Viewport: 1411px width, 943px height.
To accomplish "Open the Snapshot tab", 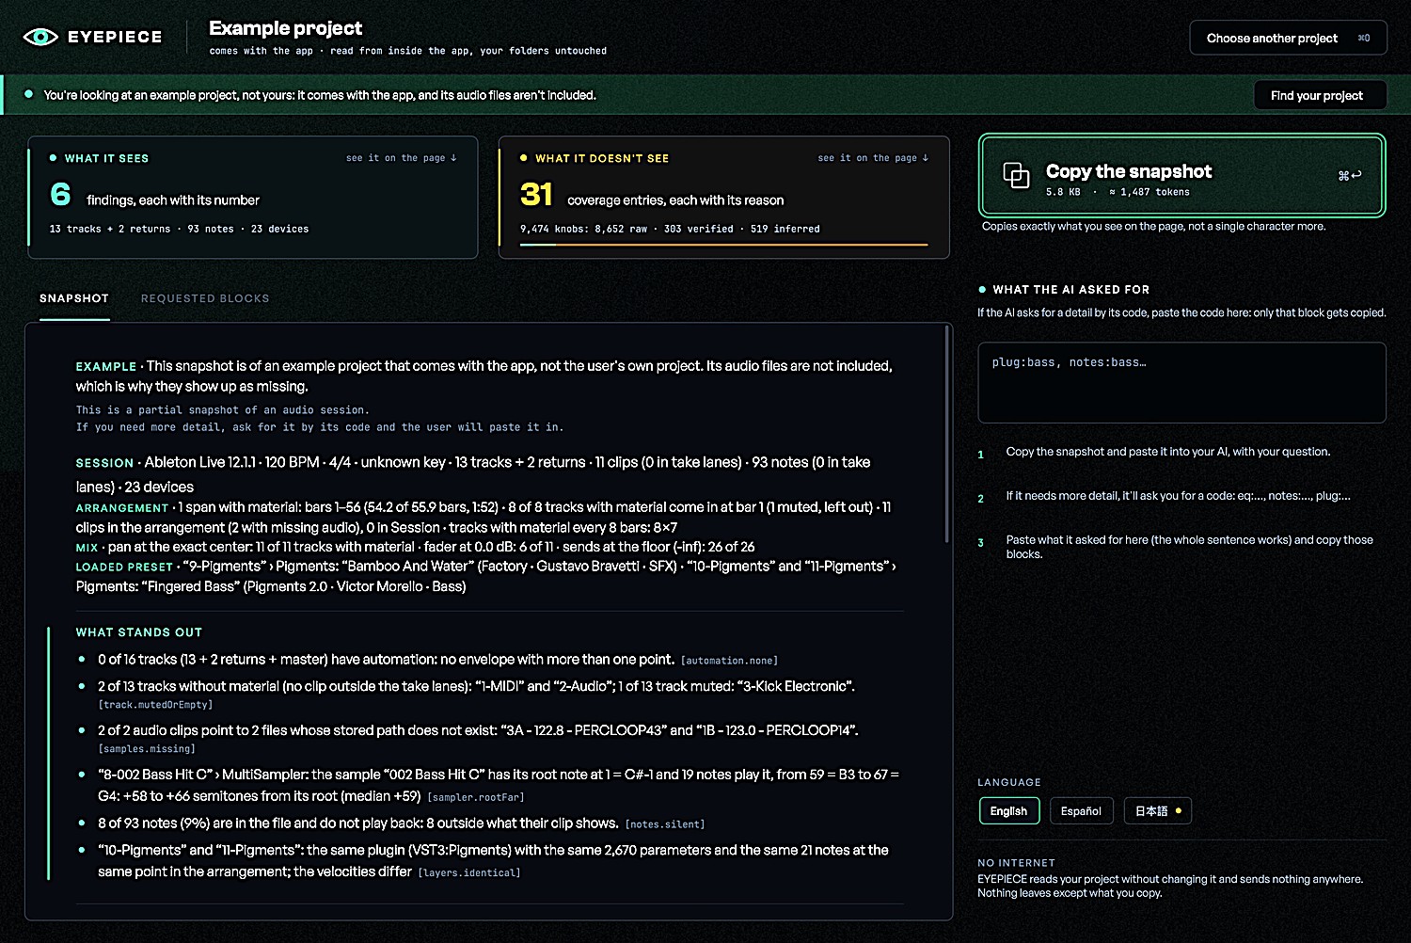I will coord(74,298).
